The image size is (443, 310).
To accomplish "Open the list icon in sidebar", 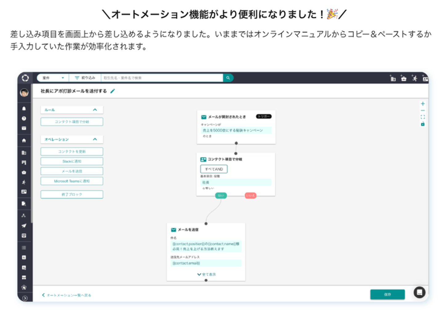I will tap(24, 248).
